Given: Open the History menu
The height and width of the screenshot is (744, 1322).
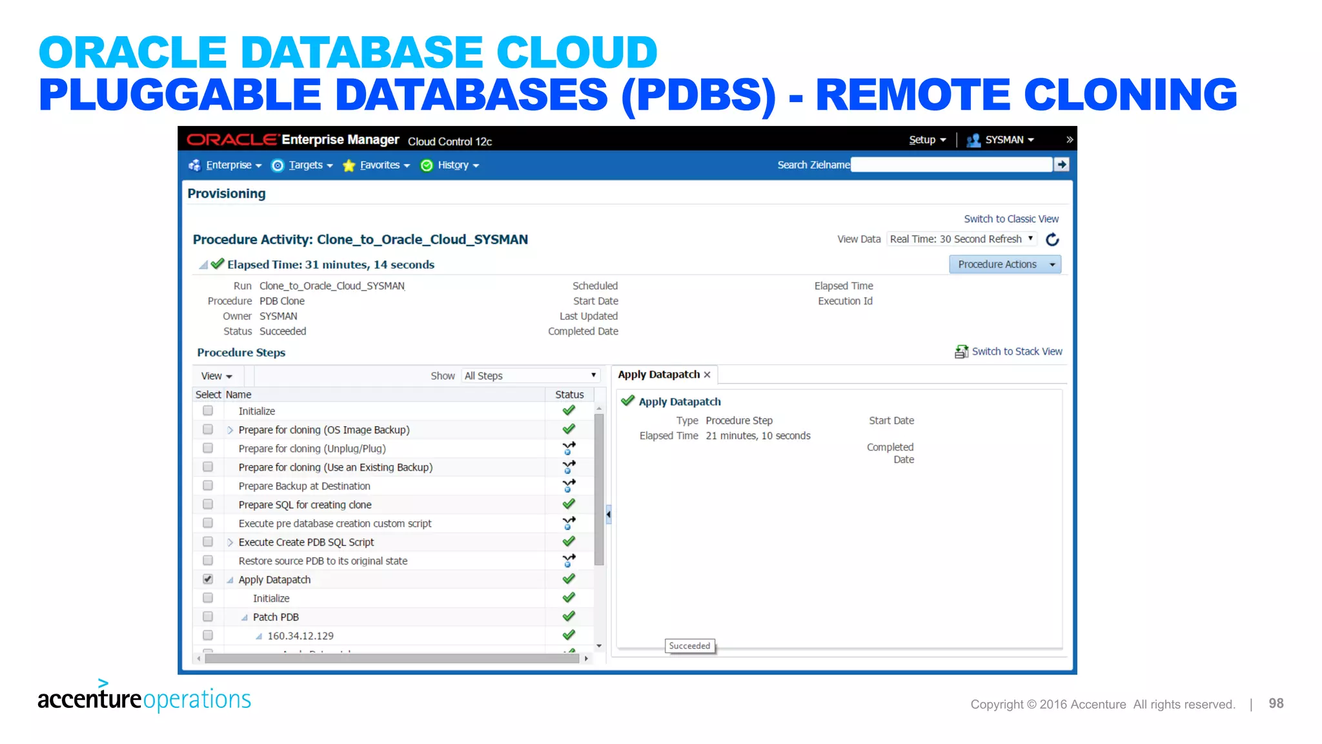Looking at the screenshot, I should (x=458, y=165).
